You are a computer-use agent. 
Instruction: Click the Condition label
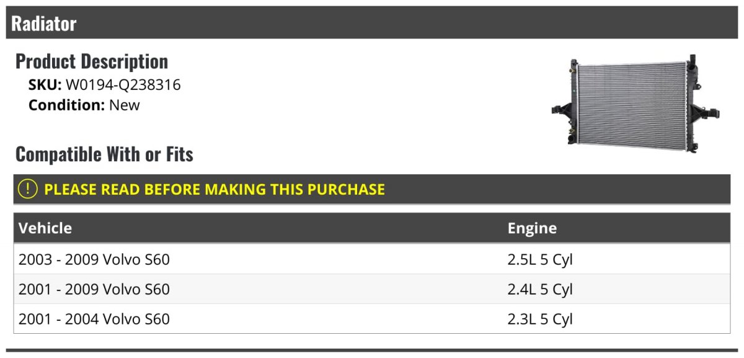click(x=66, y=105)
